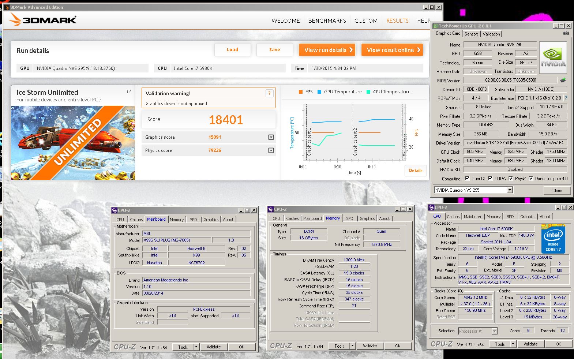
Task: Open the Processor selection dropdown in CPU-Z
Action: pyautogui.click(x=494, y=331)
